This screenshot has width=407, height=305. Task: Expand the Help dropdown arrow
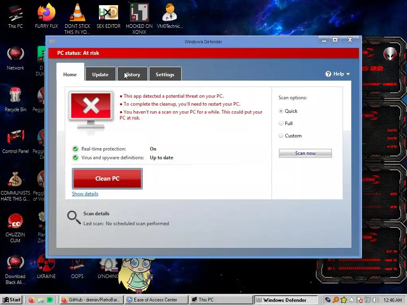click(348, 74)
